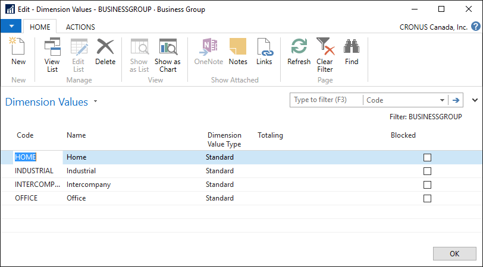This screenshot has height=267, width=483.
Task: Open the blue application menu dropdown
Action: (11, 27)
